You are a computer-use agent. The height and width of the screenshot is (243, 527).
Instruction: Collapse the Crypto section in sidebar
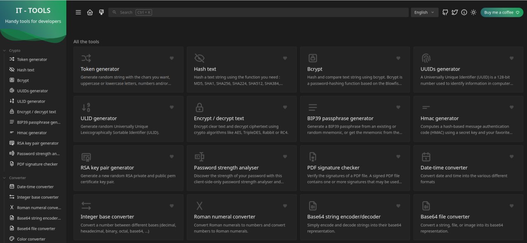pyautogui.click(x=15, y=50)
